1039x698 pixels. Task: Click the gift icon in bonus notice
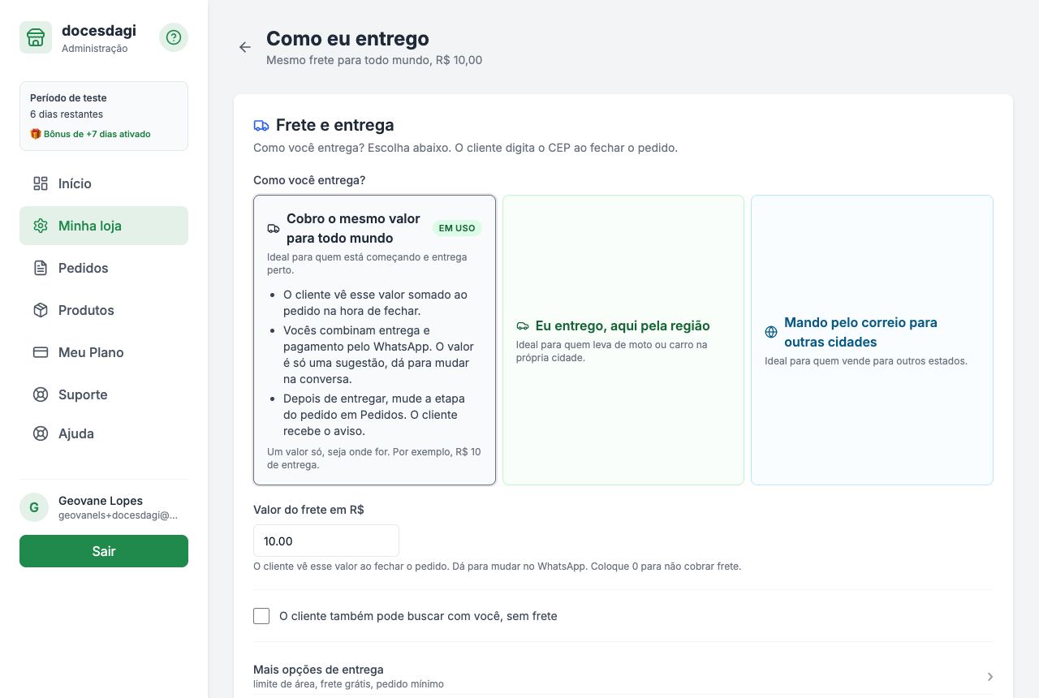coord(35,134)
